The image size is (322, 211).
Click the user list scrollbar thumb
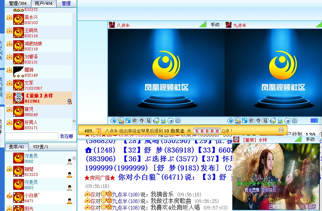pyautogui.click(x=74, y=121)
